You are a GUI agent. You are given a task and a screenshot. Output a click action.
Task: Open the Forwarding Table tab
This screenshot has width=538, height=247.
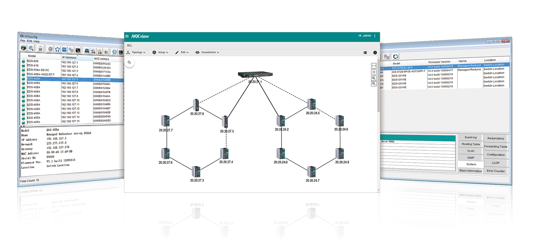(x=496, y=147)
